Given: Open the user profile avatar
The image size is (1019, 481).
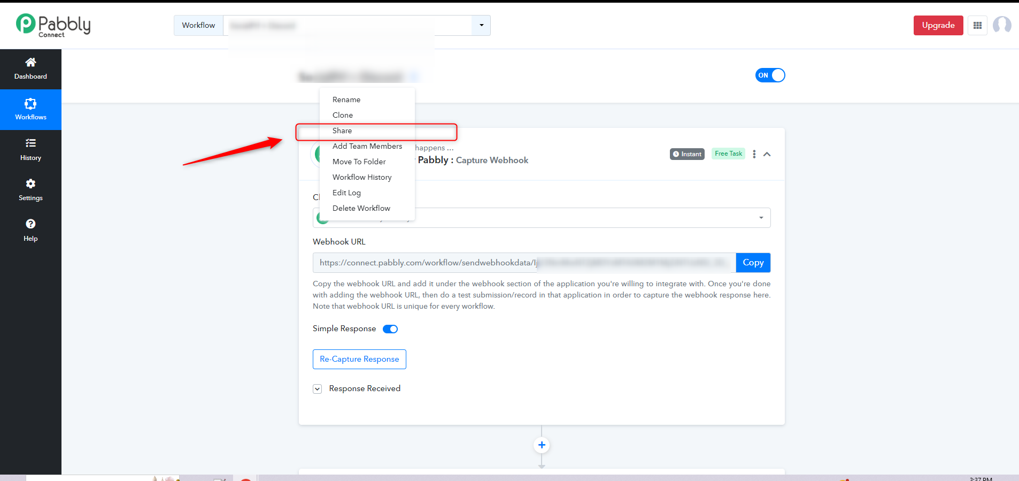Looking at the screenshot, I should point(1002,25).
